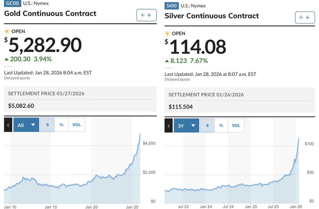Add Silver contract with the plus button
319x209 pixels.
click(x=305, y=18)
